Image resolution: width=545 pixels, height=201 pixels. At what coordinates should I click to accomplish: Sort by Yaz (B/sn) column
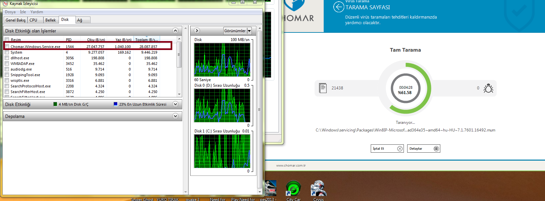pyautogui.click(x=123, y=40)
